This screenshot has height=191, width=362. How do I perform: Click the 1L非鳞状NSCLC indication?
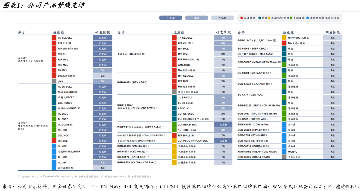[x=67, y=92]
